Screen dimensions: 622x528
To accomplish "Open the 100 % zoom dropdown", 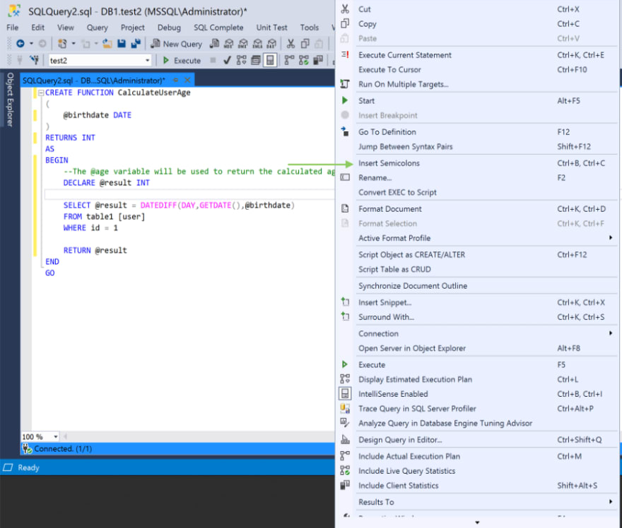I will [56, 436].
